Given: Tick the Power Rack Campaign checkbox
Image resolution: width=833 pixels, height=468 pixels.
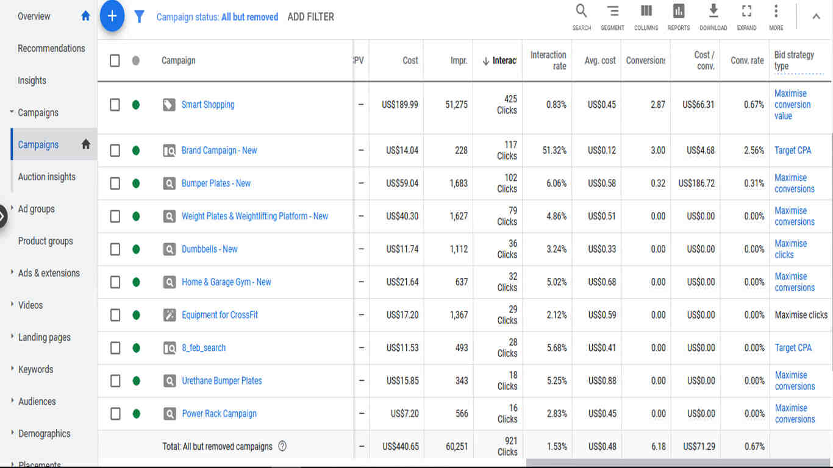Looking at the screenshot, I should 115,414.
